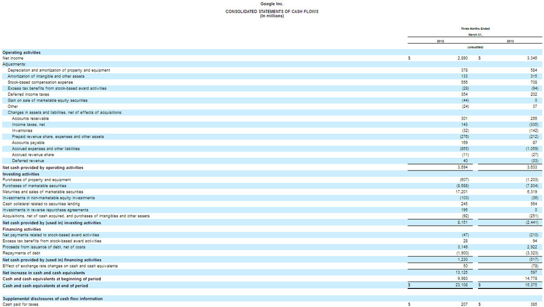The image size is (544, 307).
Task: Click the Google Inc. title
Action: pos(271,4)
